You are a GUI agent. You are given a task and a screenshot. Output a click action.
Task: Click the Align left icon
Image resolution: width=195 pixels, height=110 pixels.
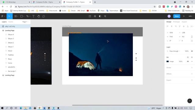[x=168, y=26]
